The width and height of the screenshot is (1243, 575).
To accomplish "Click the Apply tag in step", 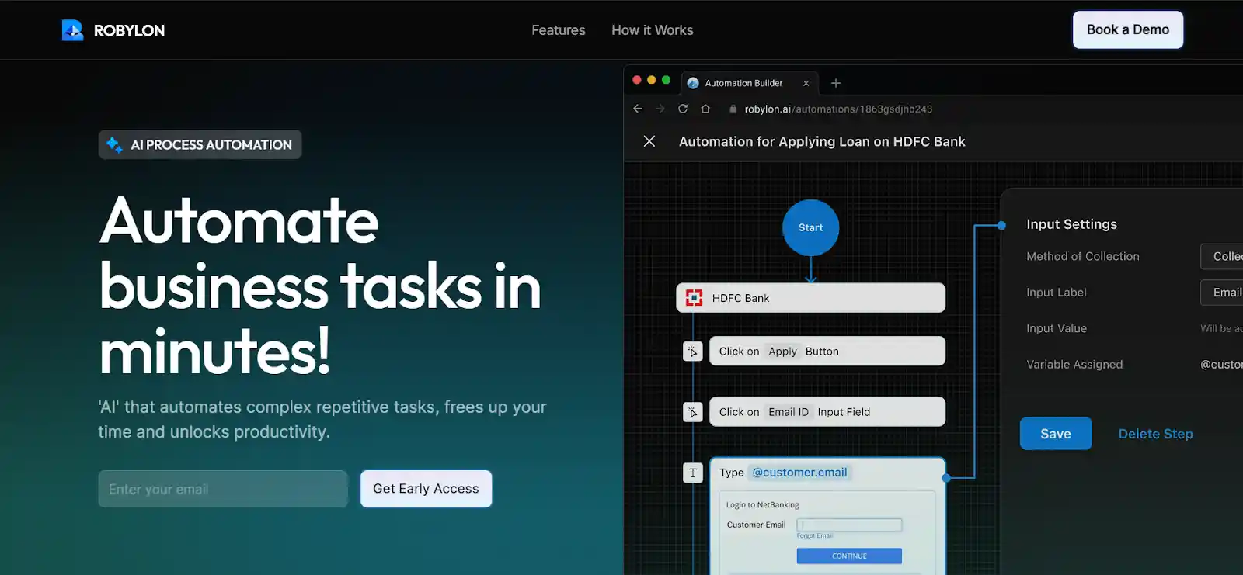I will 782,352.
